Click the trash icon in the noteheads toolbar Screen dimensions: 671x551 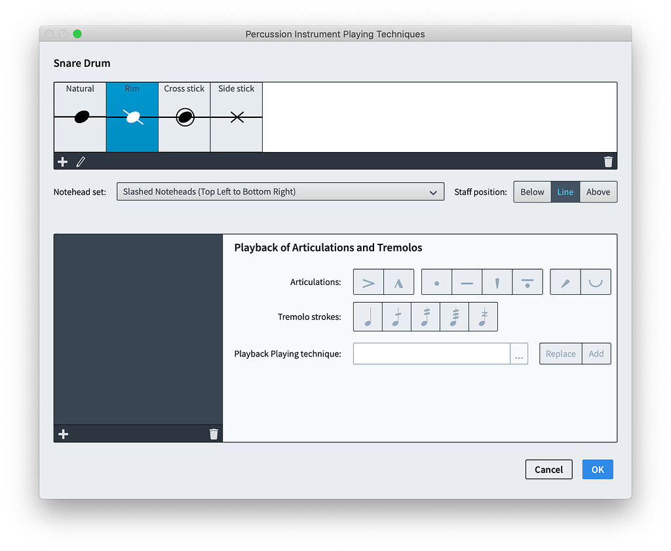coord(608,161)
